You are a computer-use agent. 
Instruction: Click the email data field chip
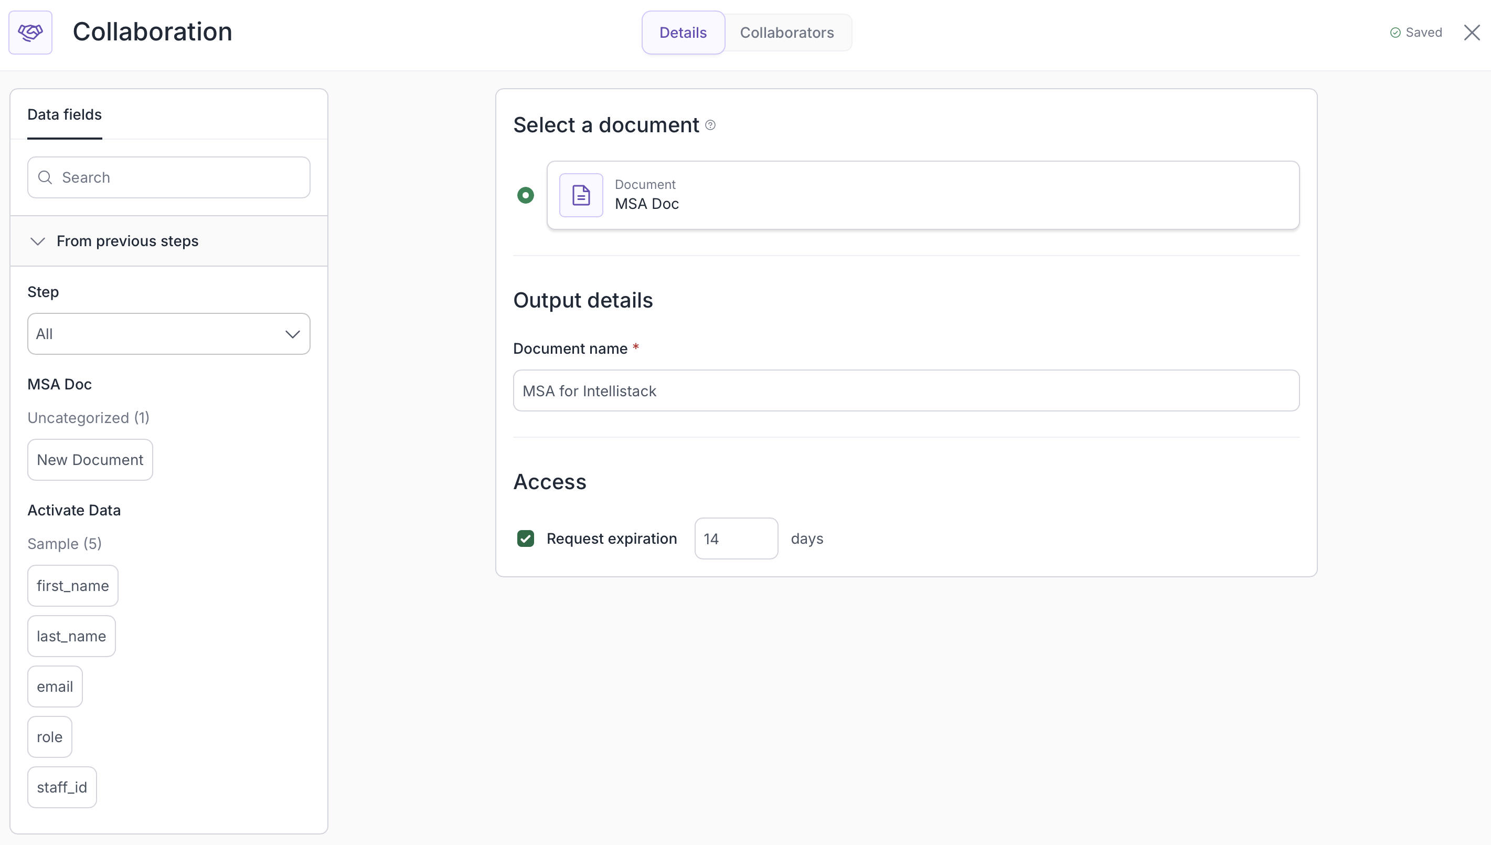pyautogui.click(x=55, y=686)
